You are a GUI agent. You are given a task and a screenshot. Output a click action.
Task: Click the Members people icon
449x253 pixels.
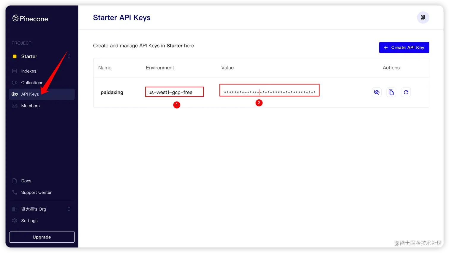pos(15,106)
